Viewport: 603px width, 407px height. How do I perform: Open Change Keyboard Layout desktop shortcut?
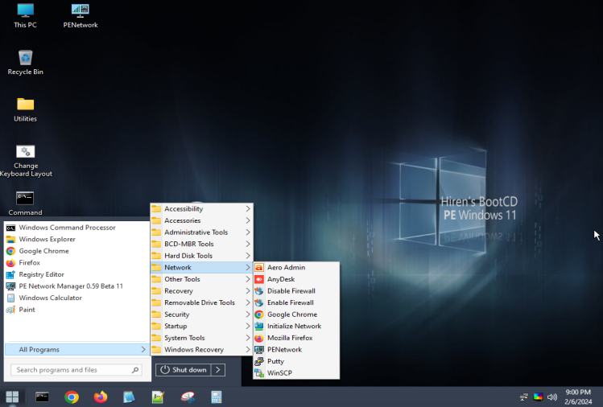[x=26, y=161]
